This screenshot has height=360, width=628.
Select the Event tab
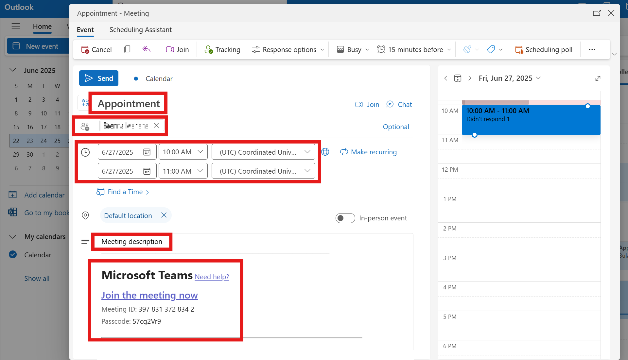point(85,30)
